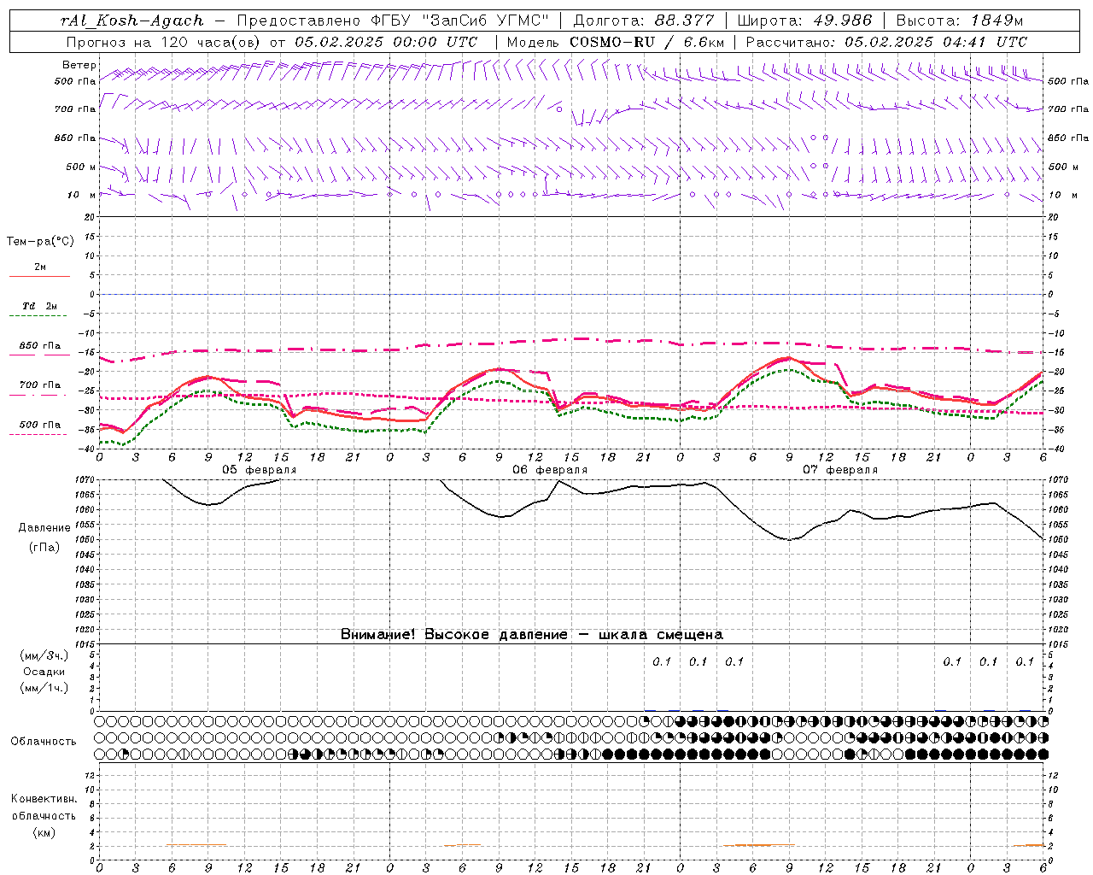The width and height of the screenshot is (1093, 875).
Task: Click the Td 2м dew point legend entry
Action: 40,306
